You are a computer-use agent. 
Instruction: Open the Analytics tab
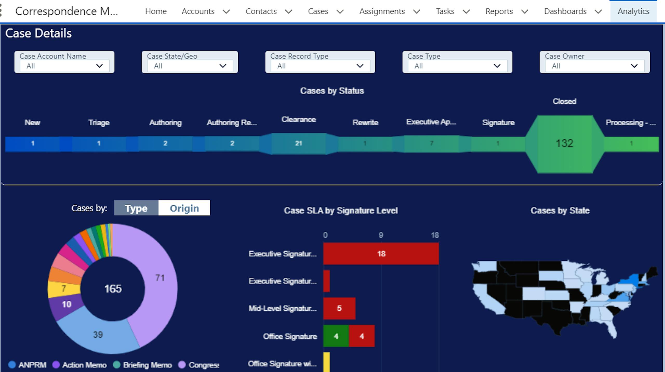[x=633, y=11]
